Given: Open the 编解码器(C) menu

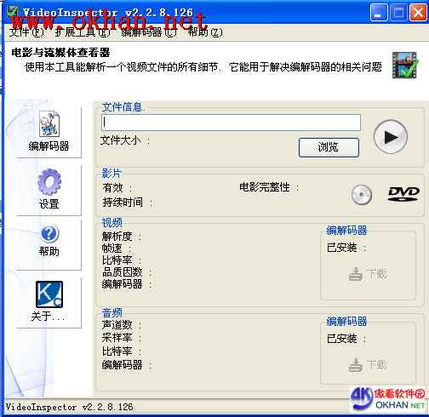Looking at the screenshot, I should pyautogui.click(x=149, y=32).
